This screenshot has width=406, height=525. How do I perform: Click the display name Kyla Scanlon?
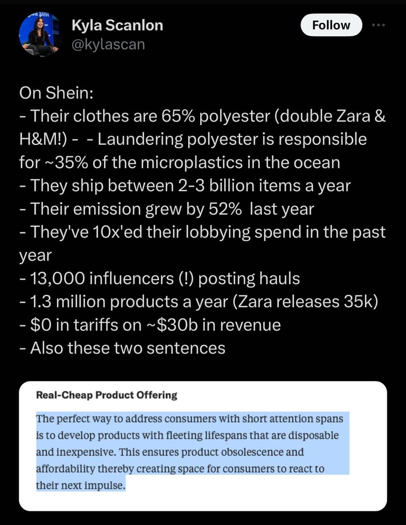[x=118, y=25]
